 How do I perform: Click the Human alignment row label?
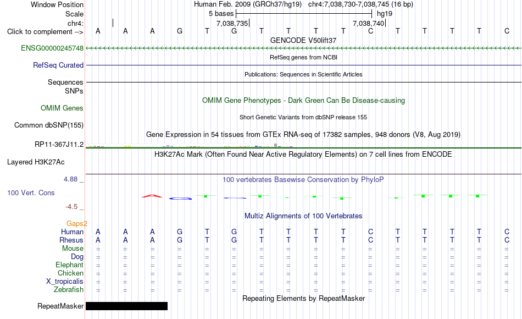(x=72, y=232)
